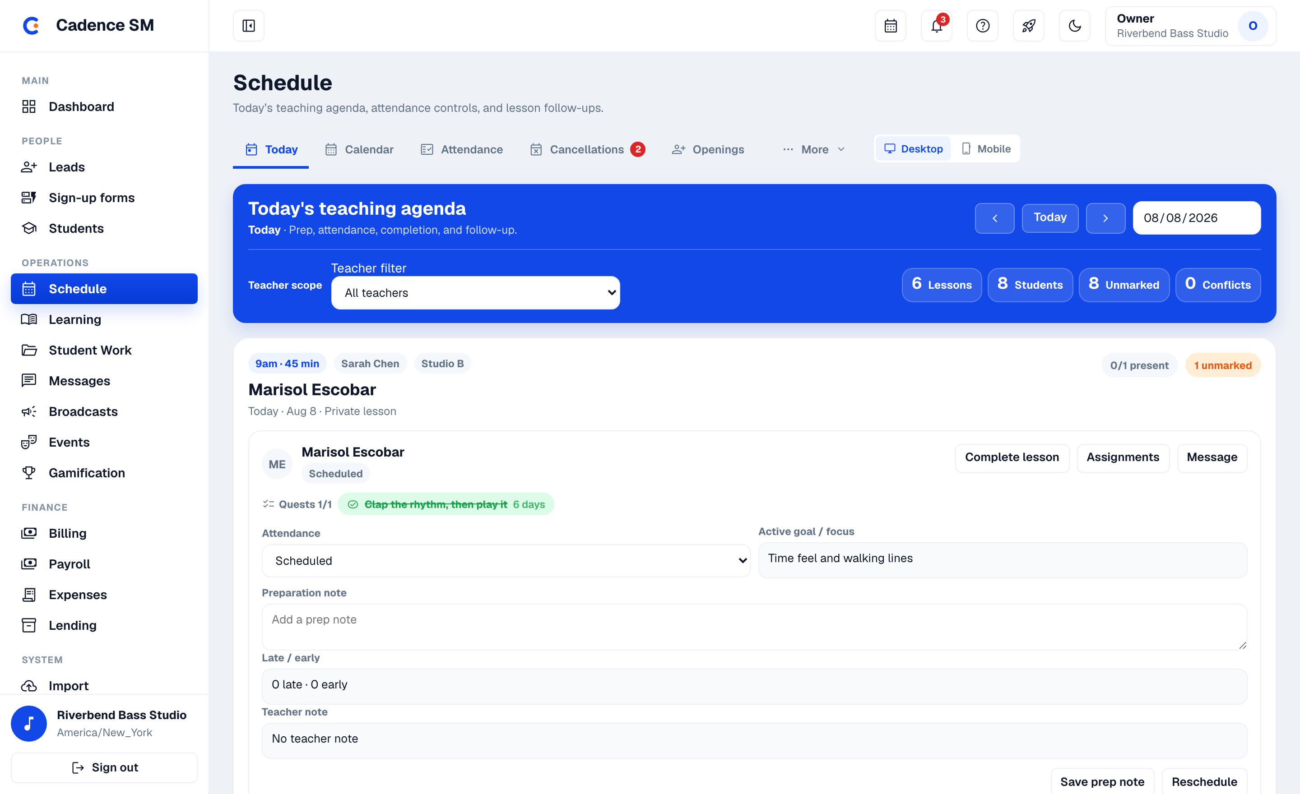Click the Broadcasts megaphone icon
This screenshot has height=794, width=1300.
pyautogui.click(x=29, y=411)
